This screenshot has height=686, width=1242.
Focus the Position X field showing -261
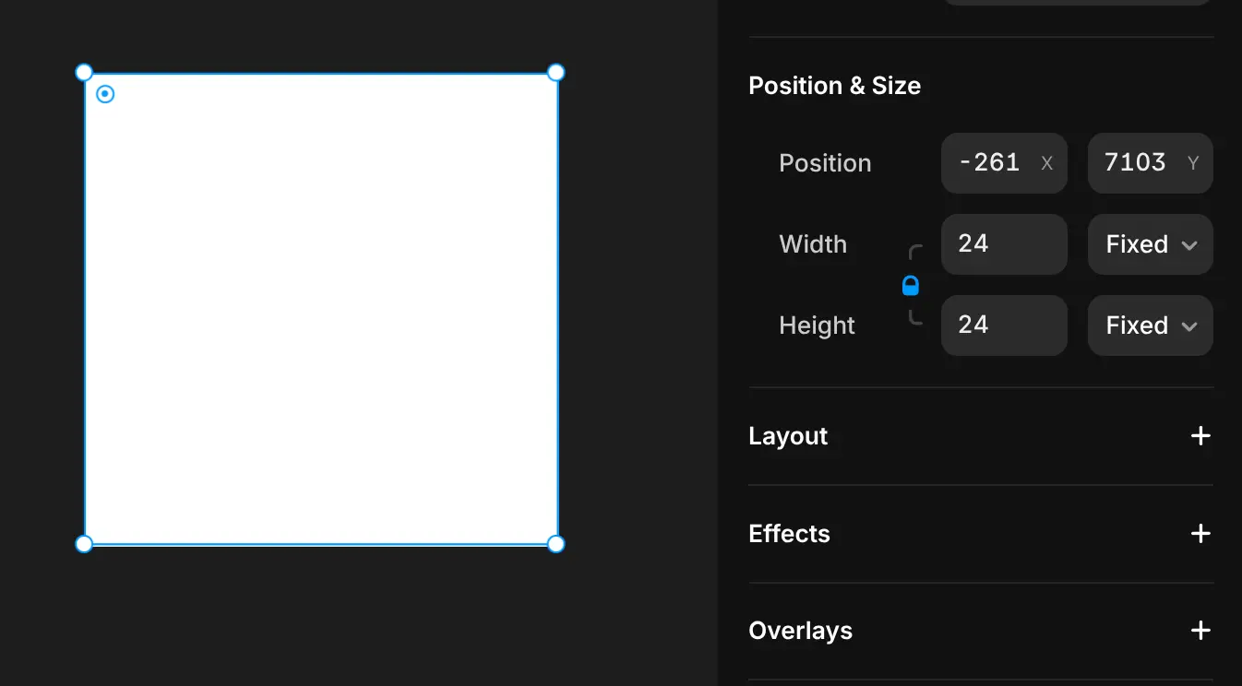click(x=1004, y=163)
